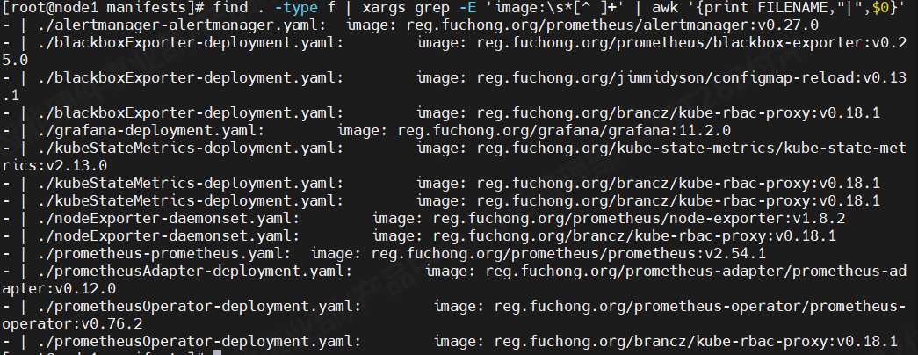Click the image path ending 'prometheus:v2.54.1'
The height and width of the screenshot is (355, 918).
point(568,254)
